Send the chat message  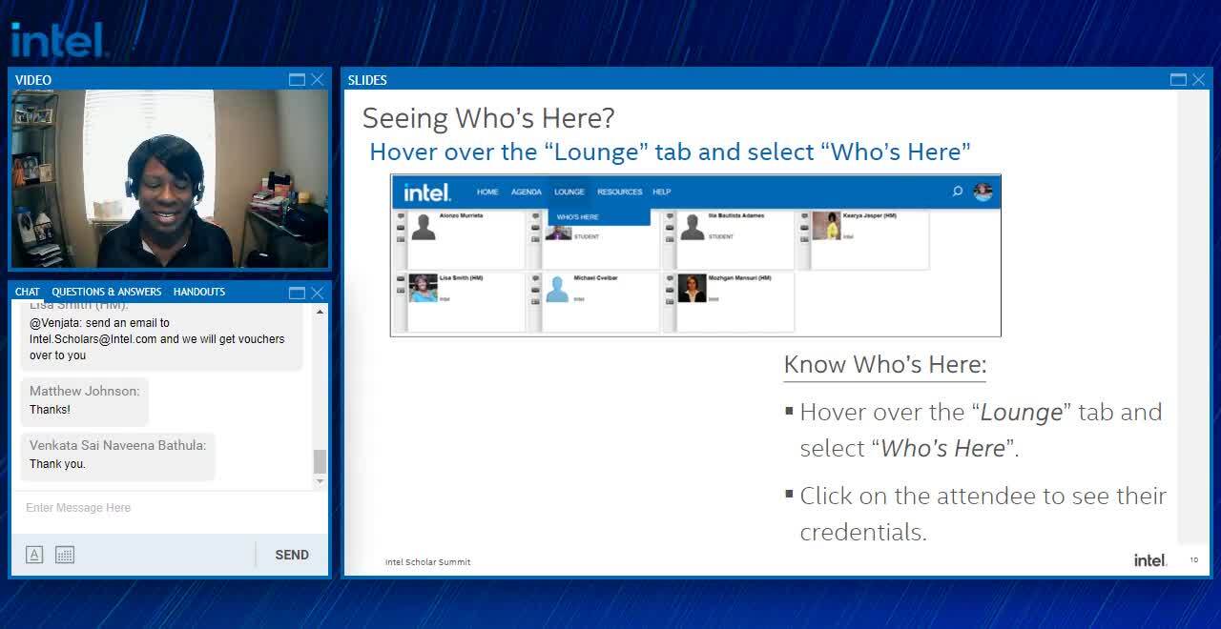pyautogui.click(x=291, y=555)
